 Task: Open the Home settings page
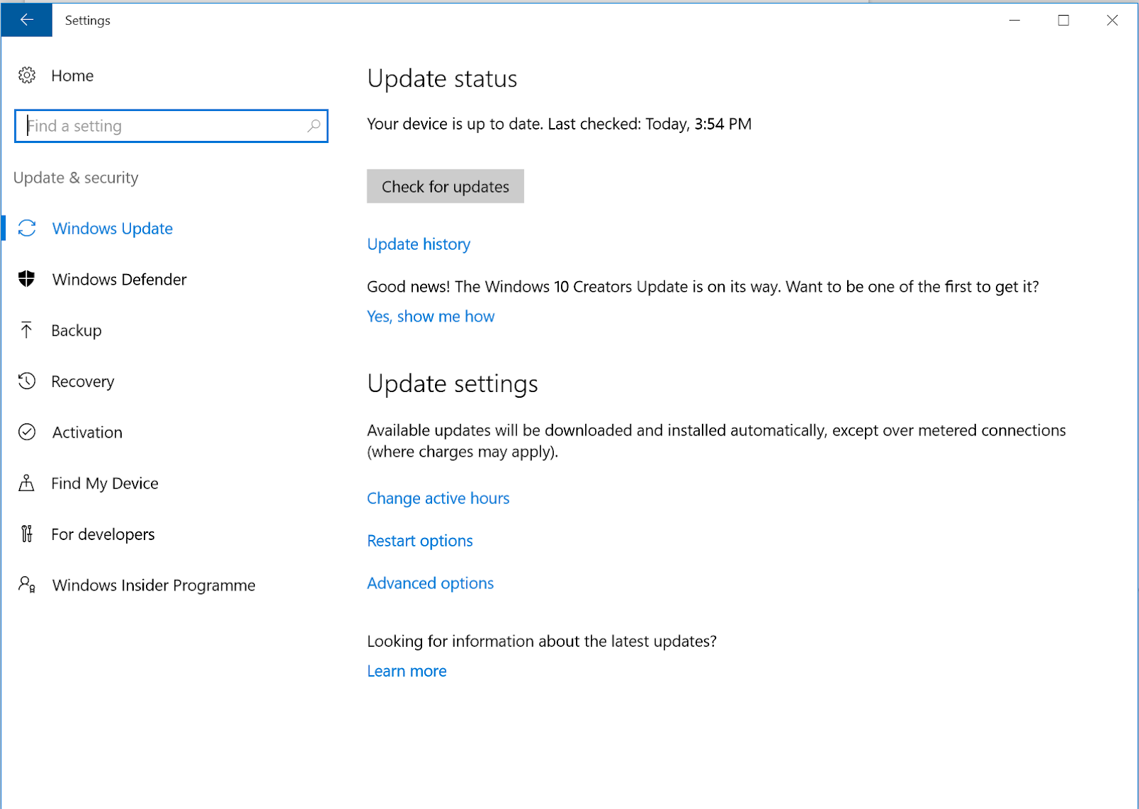click(x=72, y=75)
